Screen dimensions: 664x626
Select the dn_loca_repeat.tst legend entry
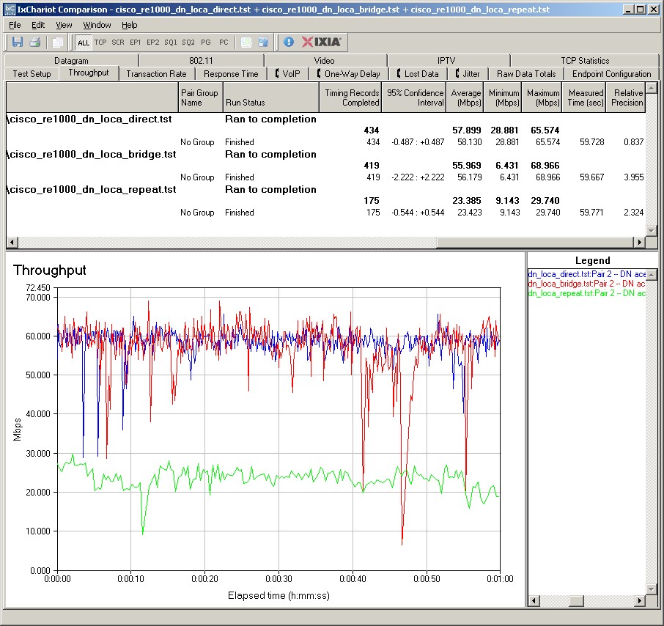(x=587, y=293)
